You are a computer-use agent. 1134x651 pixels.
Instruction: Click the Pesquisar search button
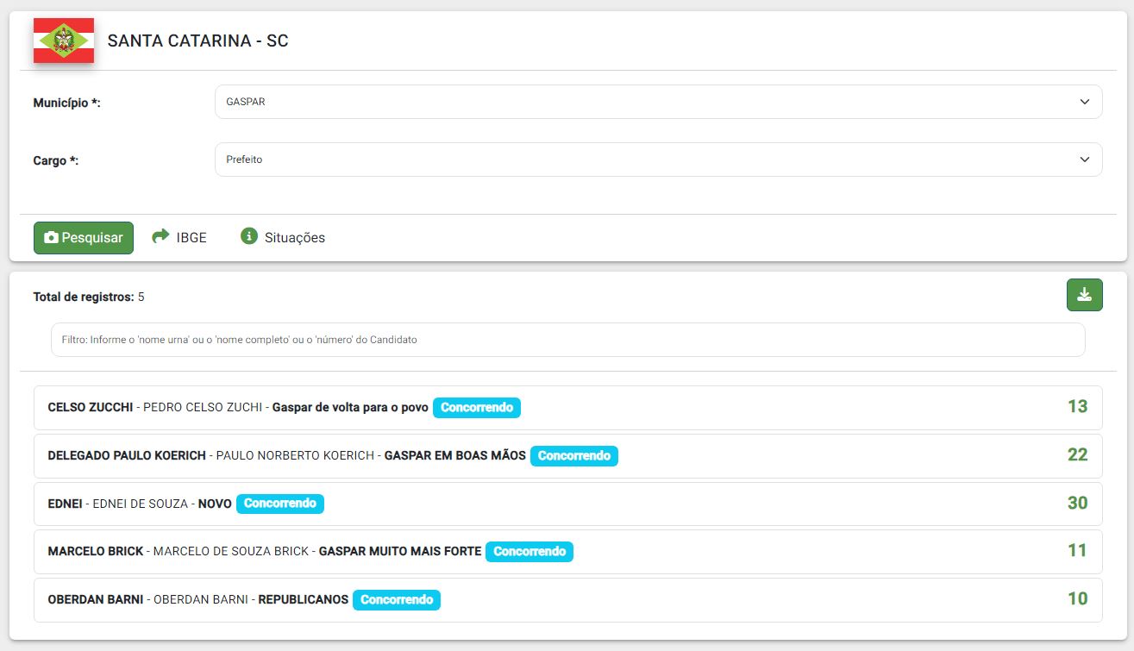coord(84,237)
